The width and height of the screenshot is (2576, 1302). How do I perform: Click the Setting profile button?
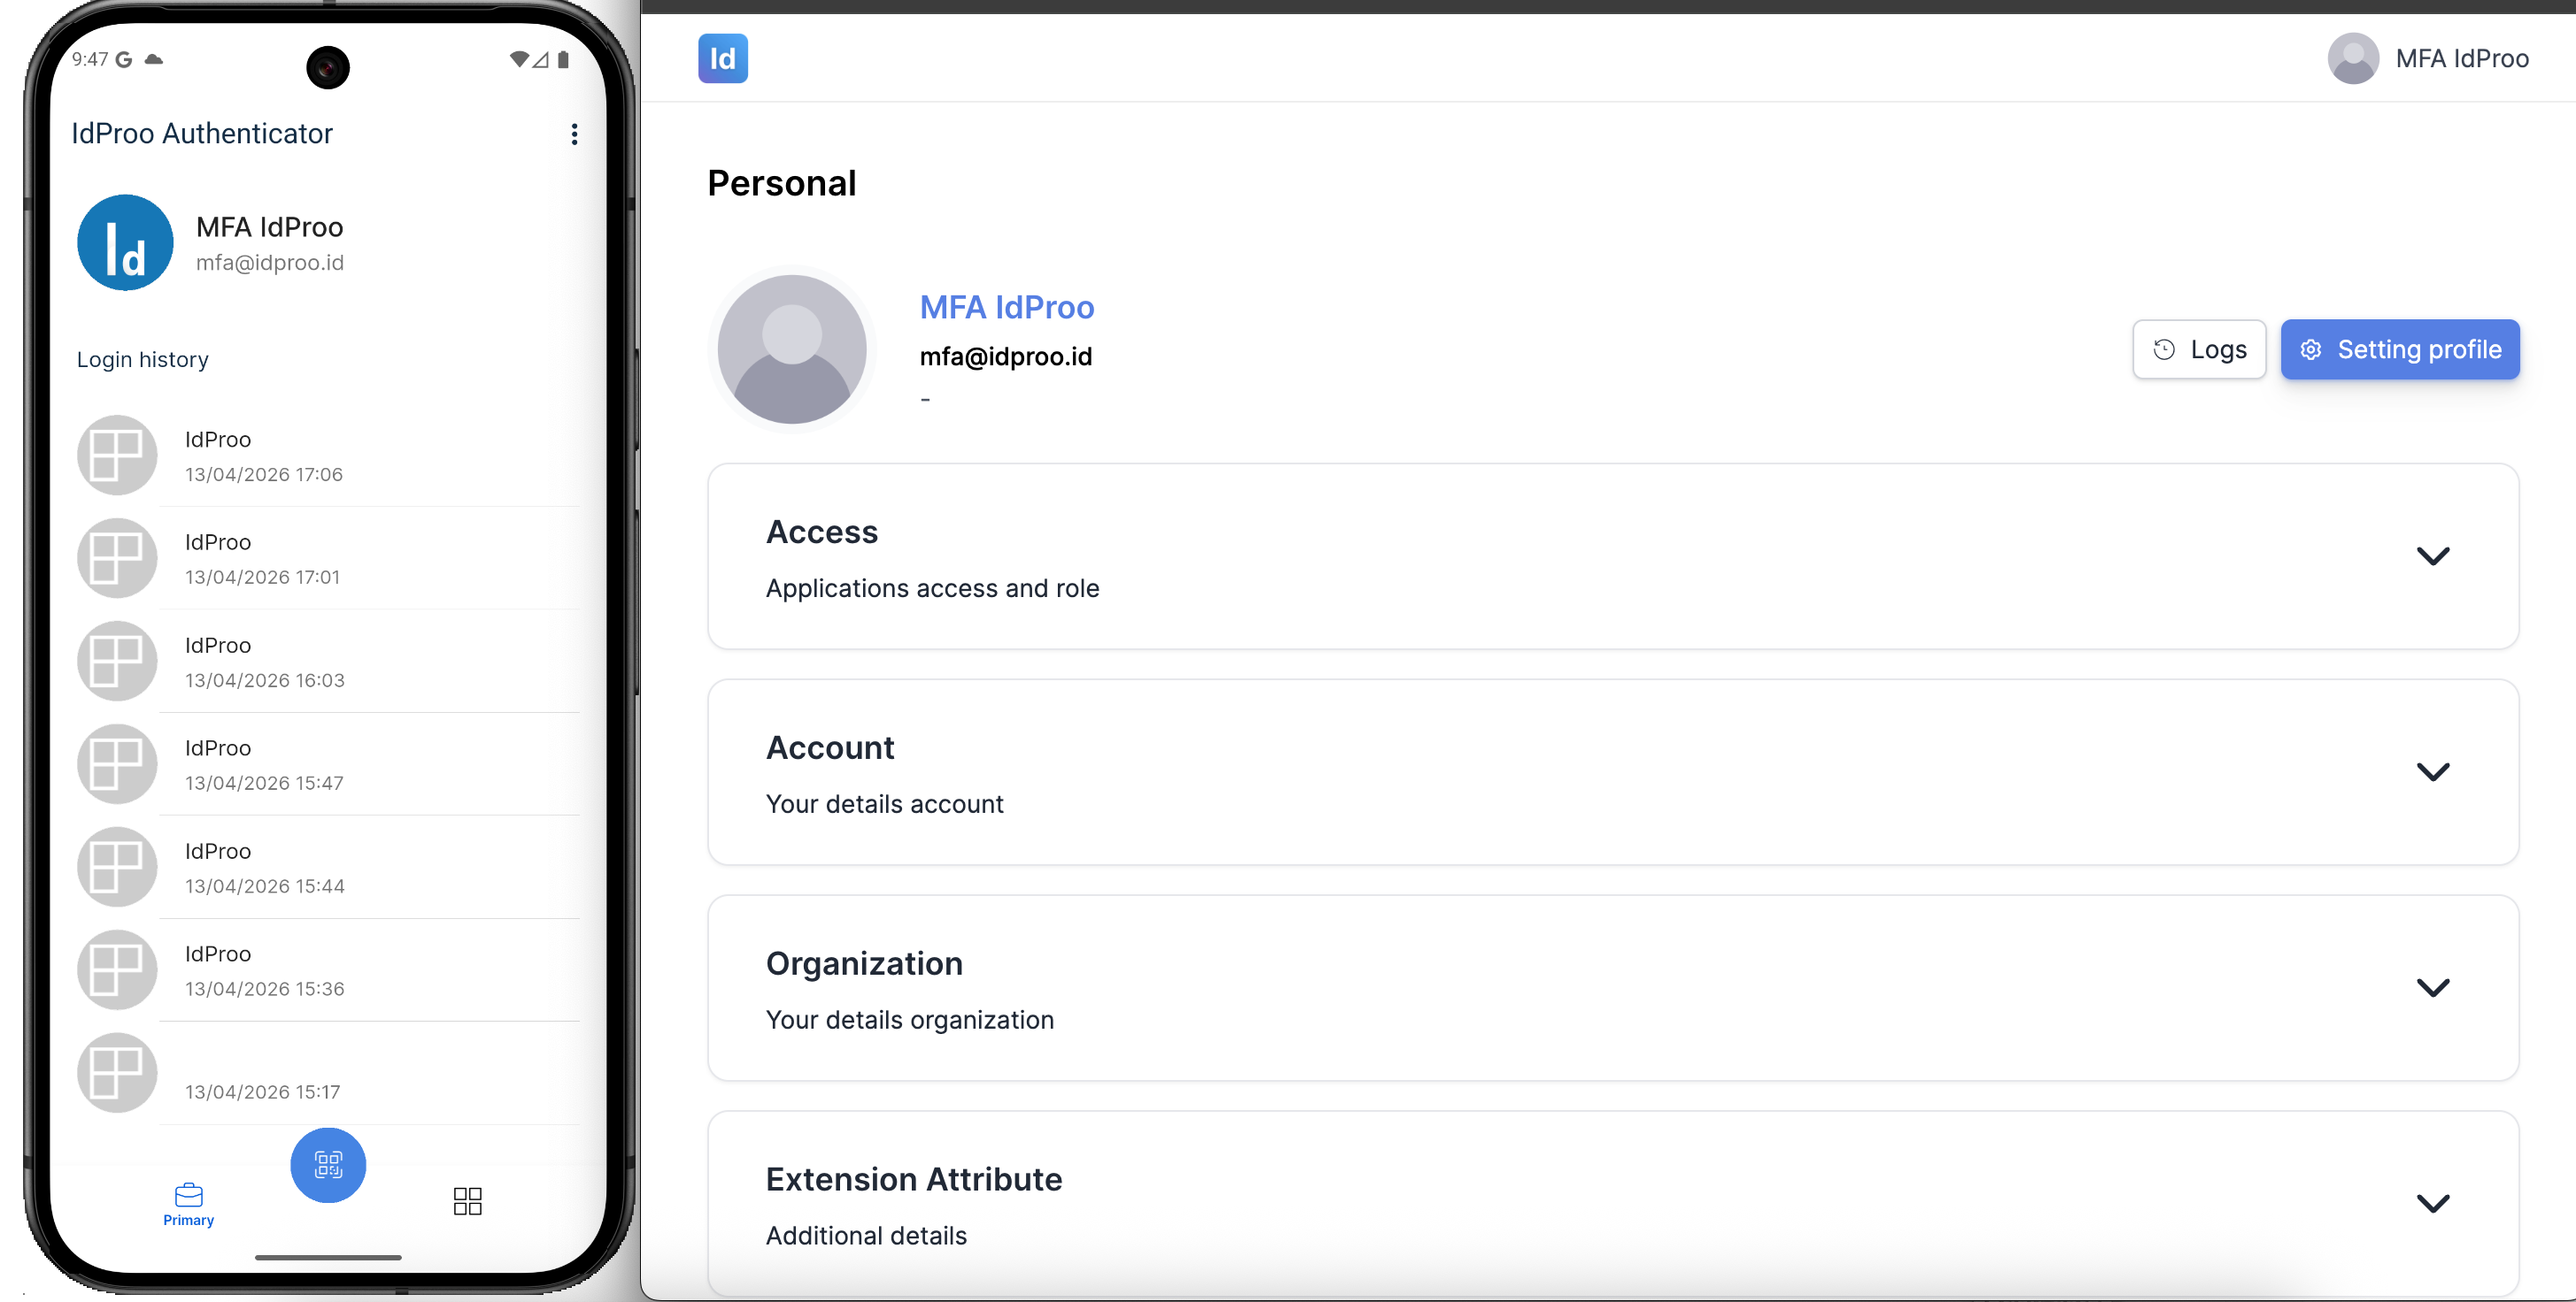2399,348
